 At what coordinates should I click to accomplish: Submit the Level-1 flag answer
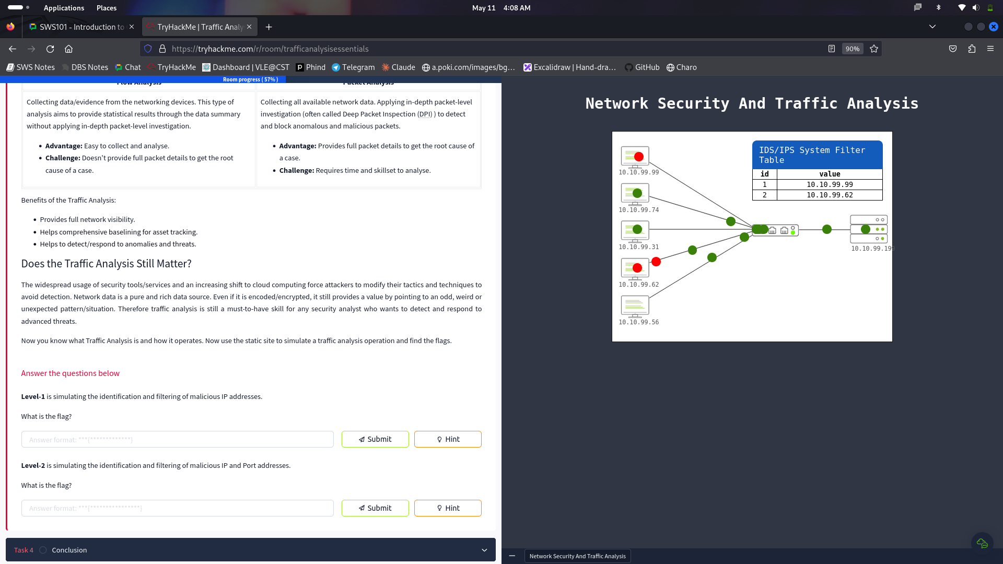375,439
